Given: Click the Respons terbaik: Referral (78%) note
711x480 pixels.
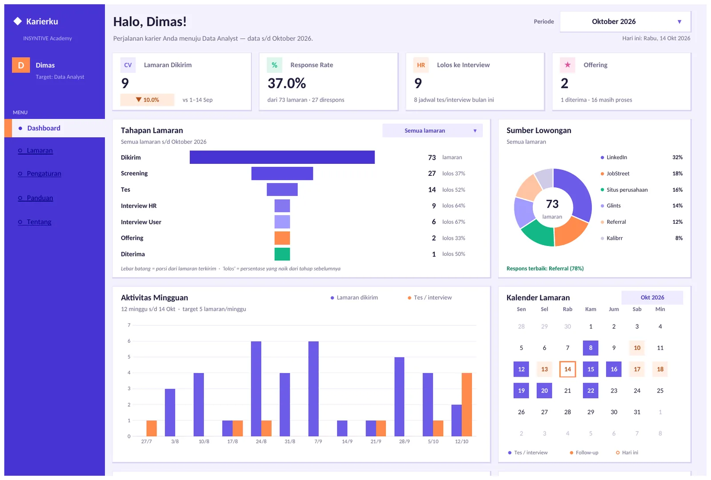Looking at the screenshot, I should click(545, 269).
